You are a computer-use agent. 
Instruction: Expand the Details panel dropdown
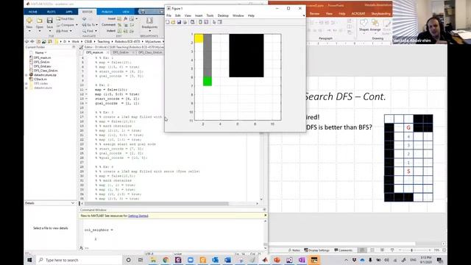pos(72,203)
